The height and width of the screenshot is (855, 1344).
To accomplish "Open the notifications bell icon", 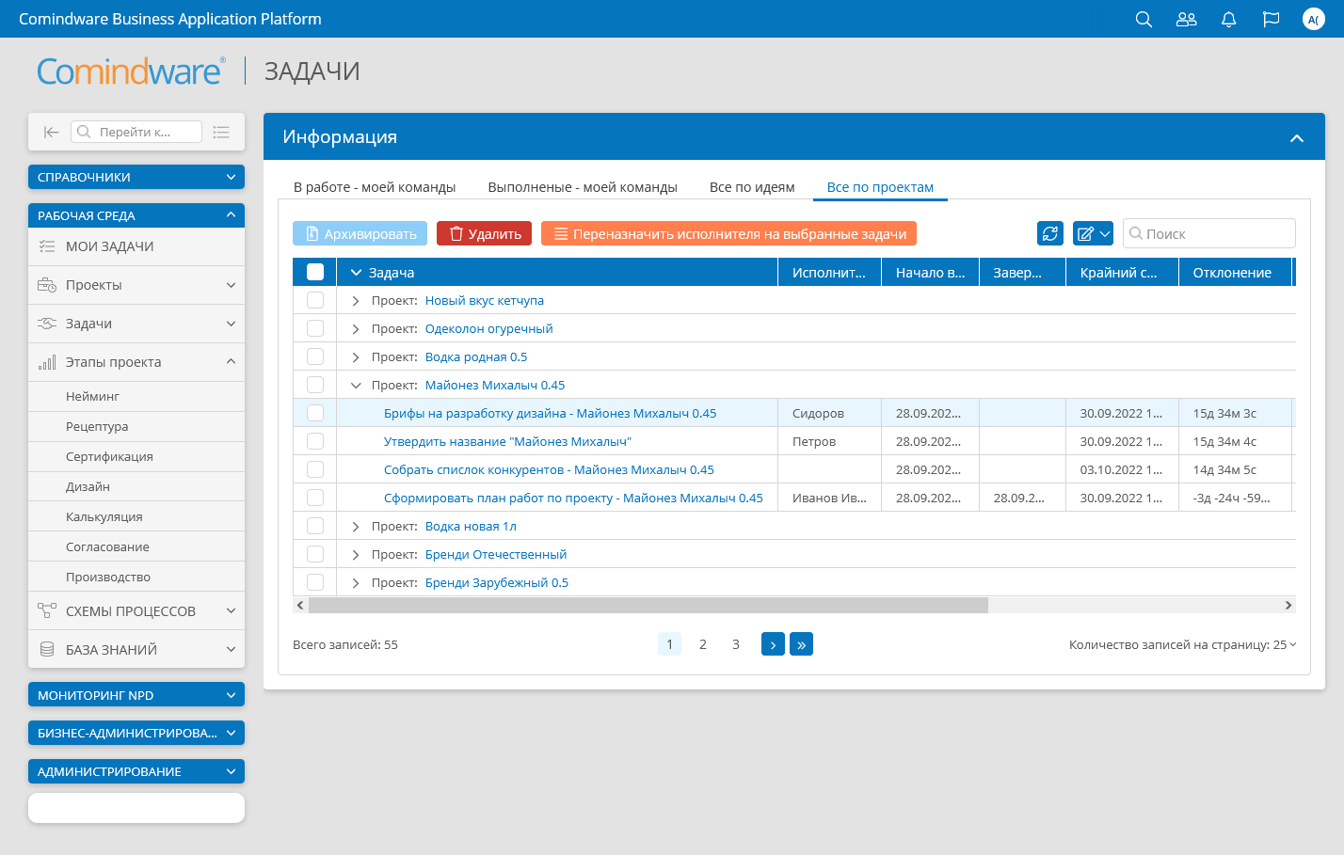I will click(1228, 19).
